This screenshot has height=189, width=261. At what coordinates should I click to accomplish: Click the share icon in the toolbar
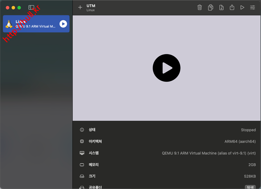[x=232, y=7]
